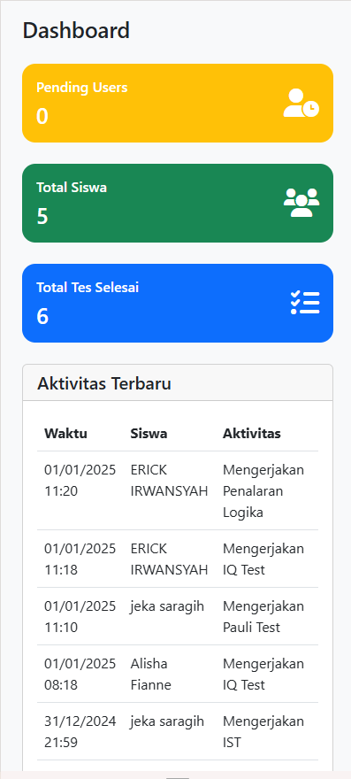Viewport: 351px width, 779px height.
Task: Click jeka saragih in Pauli Test row
Action: click(x=167, y=606)
